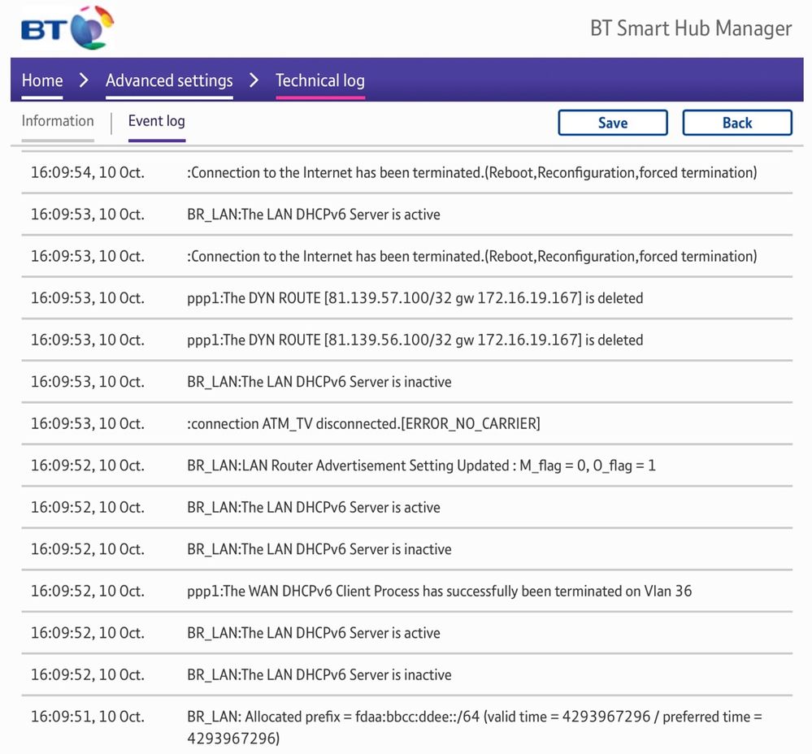Click the Router Advertisement Setting Updated entry
The image size is (812, 754).
click(421, 466)
